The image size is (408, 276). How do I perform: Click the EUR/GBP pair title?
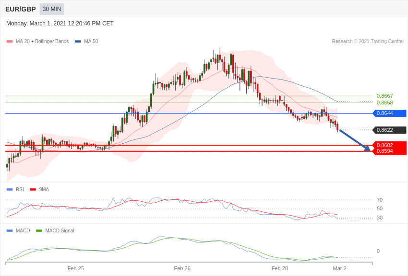tap(21, 10)
